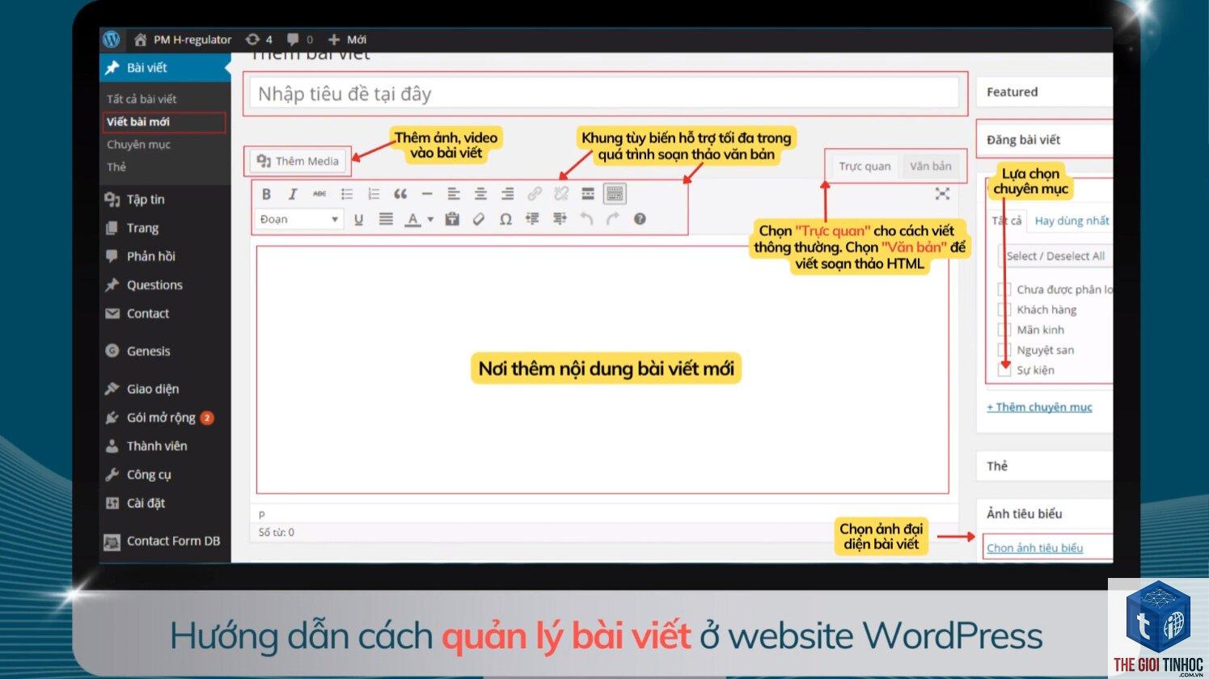Clear formatting with the eraser icon
Screen dimensions: 1209x679
coord(479,219)
